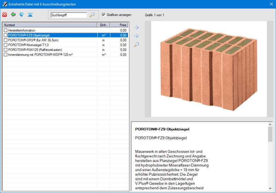Click the description scrollbar thumb
Screen dimensions: 276x193
point(270,134)
